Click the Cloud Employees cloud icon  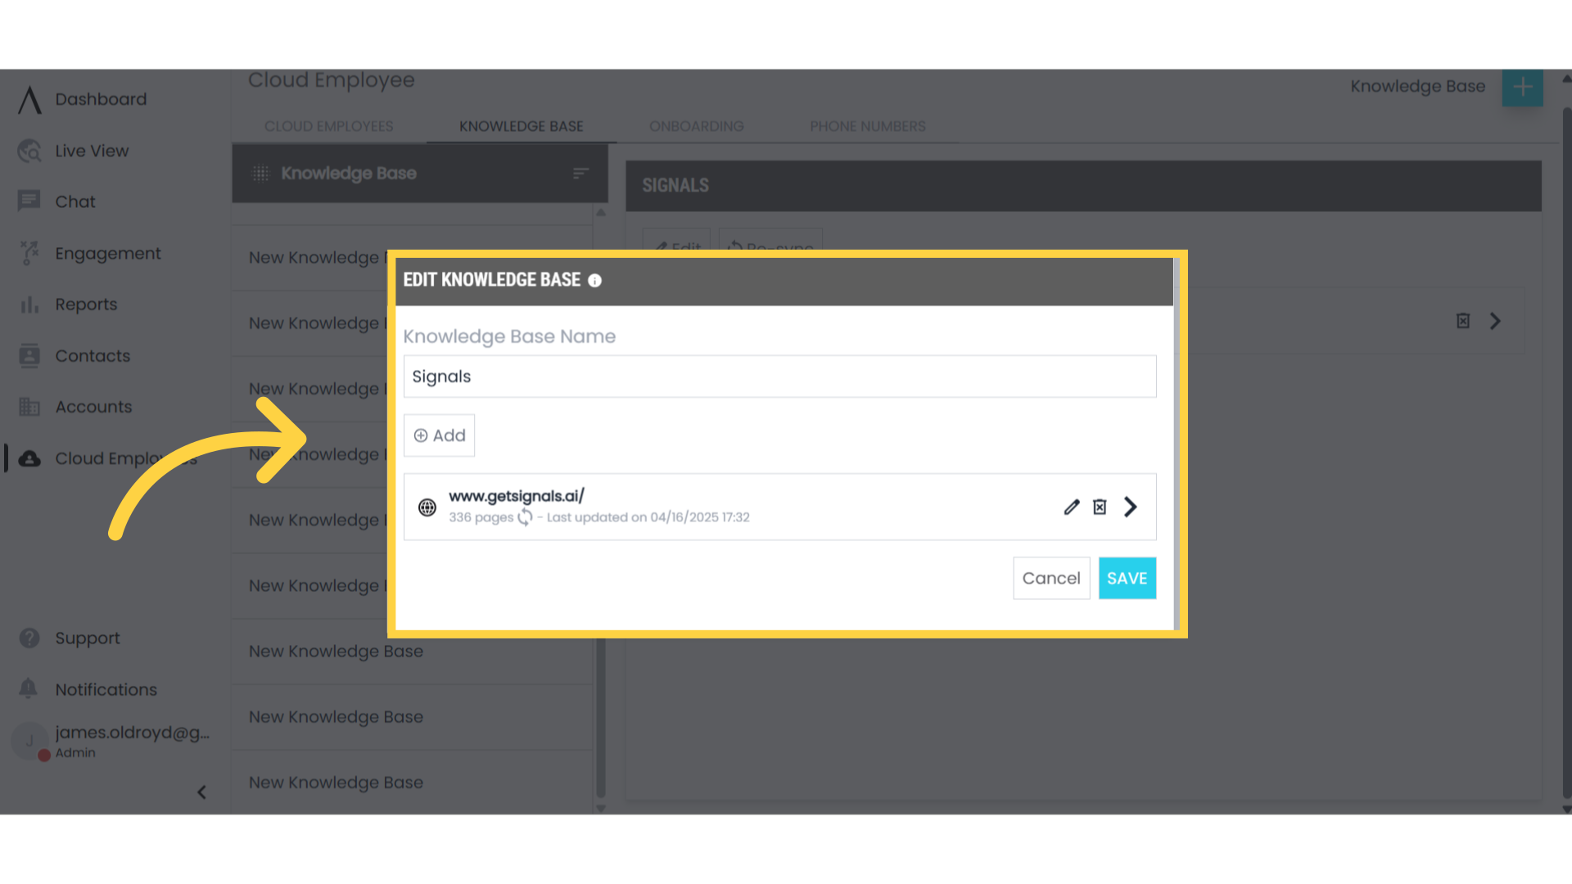click(29, 458)
